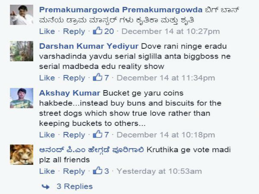Click thumbs-up icon on Akshay Kumar's comment
259x194 pixels.
pos(98,134)
